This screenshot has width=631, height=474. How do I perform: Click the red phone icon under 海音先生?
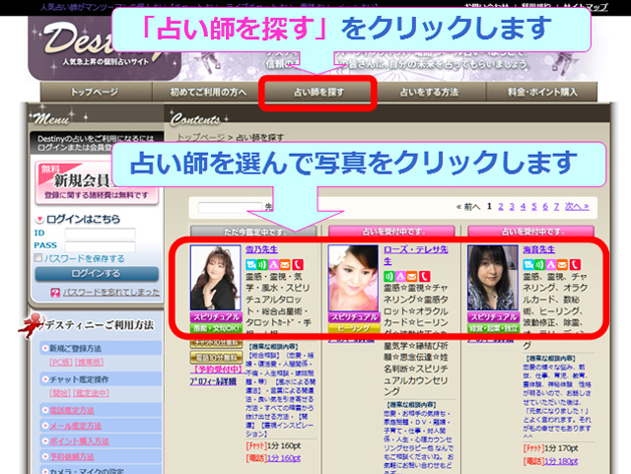[x=575, y=265]
